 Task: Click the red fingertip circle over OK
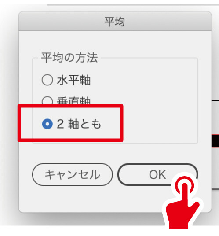(x=185, y=185)
